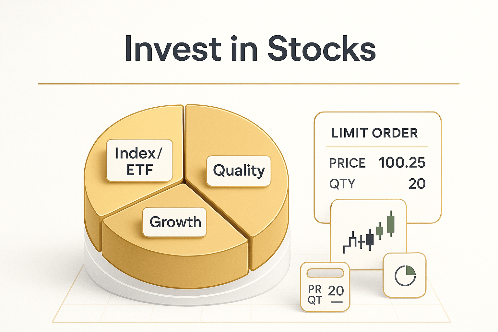
Task: Click the number 20 on small tile
Action: [336, 290]
